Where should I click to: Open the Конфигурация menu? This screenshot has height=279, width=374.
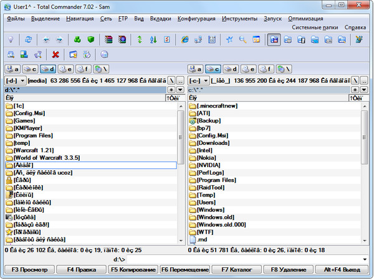tap(197, 19)
